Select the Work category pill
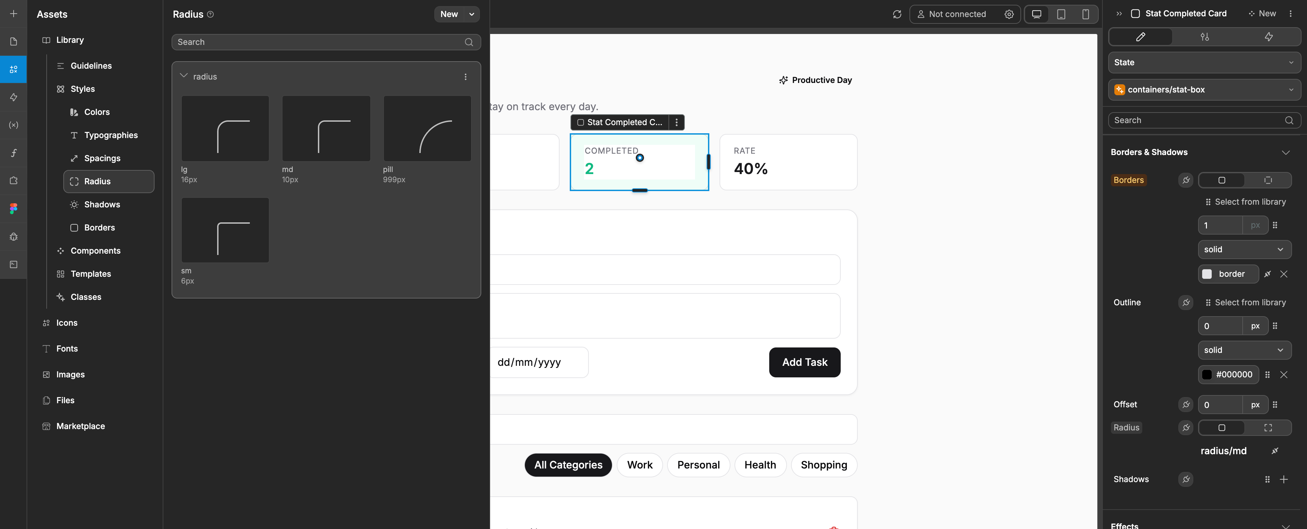Image resolution: width=1307 pixels, height=529 pixels. 639,465
